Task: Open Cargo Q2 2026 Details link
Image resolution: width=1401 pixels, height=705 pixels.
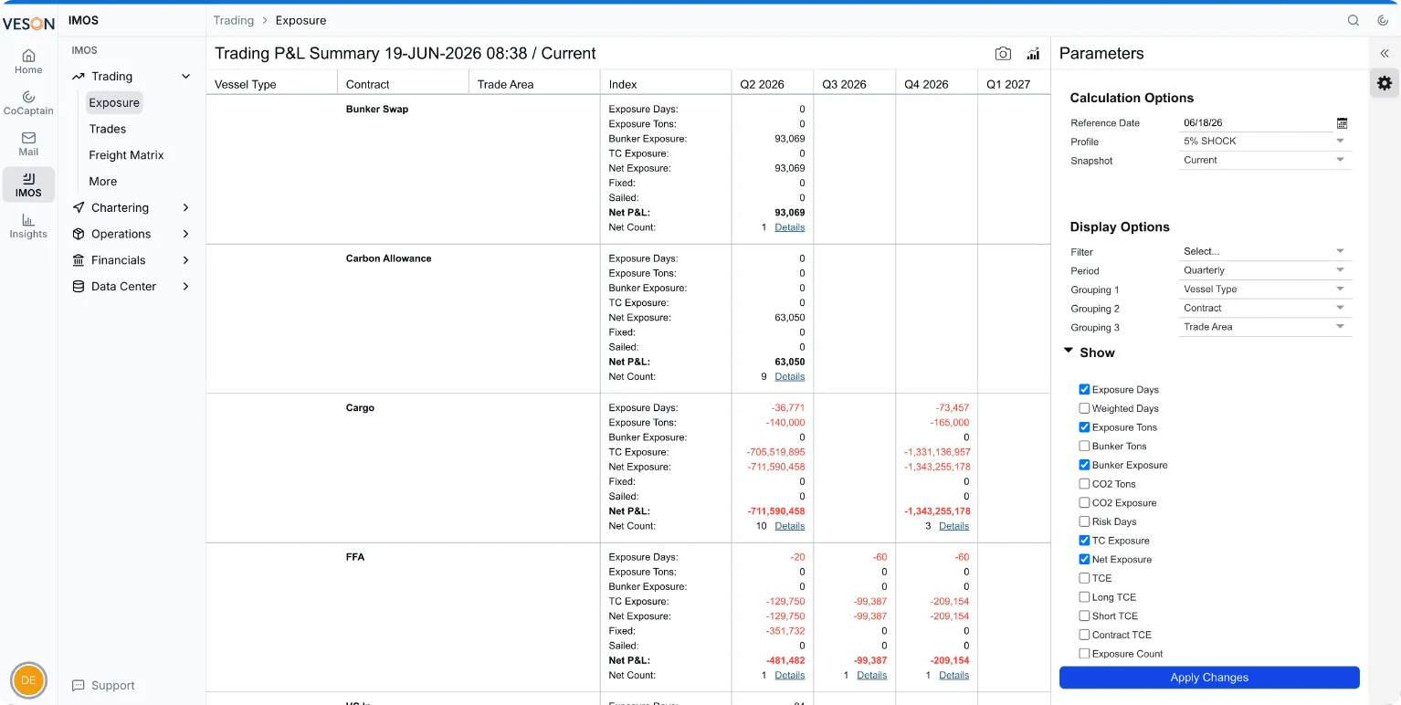Action: 790,526
